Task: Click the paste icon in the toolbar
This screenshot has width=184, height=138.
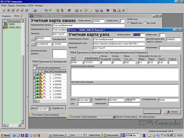Action: coord(51,10)
